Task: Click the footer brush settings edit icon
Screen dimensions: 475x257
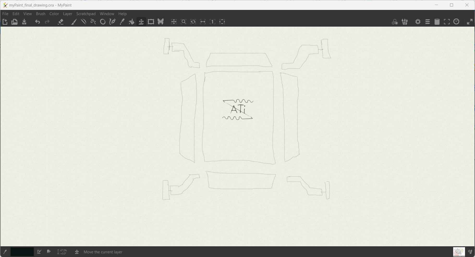Action: 39,252
